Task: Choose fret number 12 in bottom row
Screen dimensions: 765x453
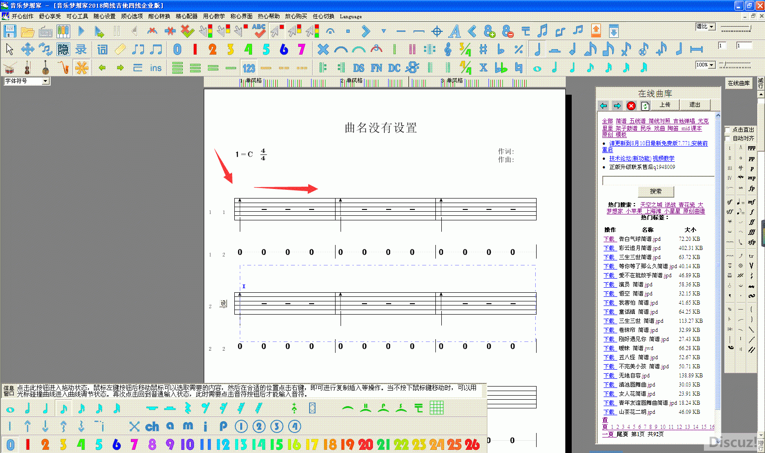Action: coord(223,444)
